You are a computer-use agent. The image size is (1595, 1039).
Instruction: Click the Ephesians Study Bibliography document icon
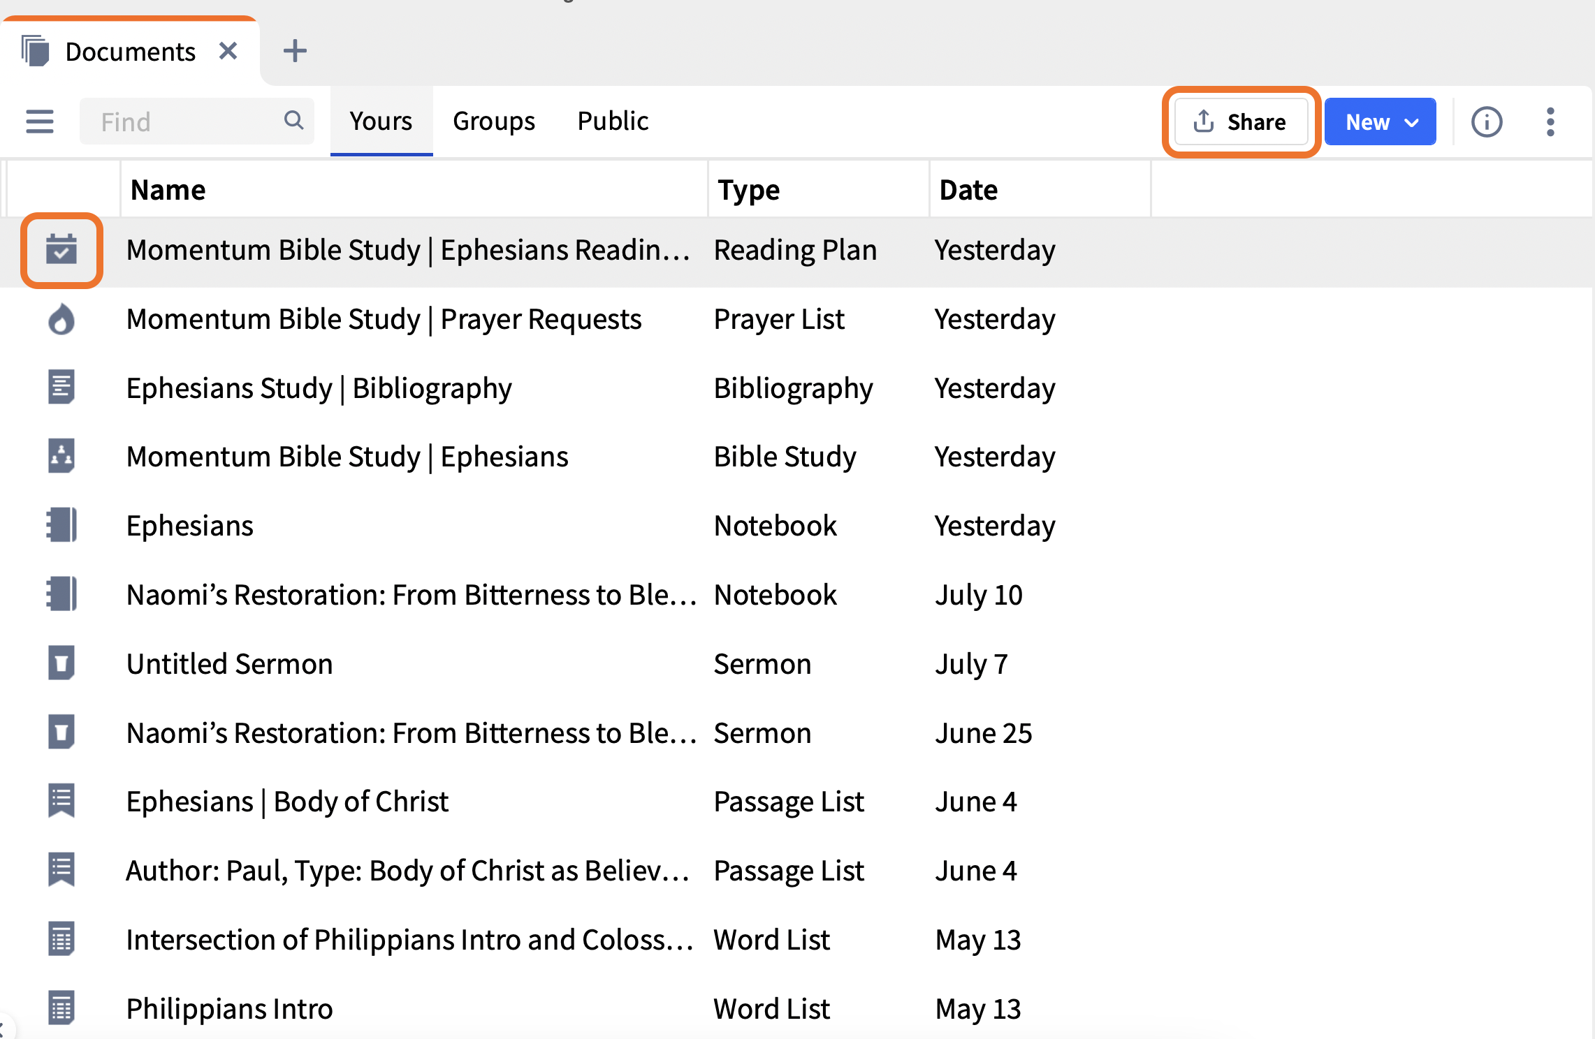(x=61, y=388)
